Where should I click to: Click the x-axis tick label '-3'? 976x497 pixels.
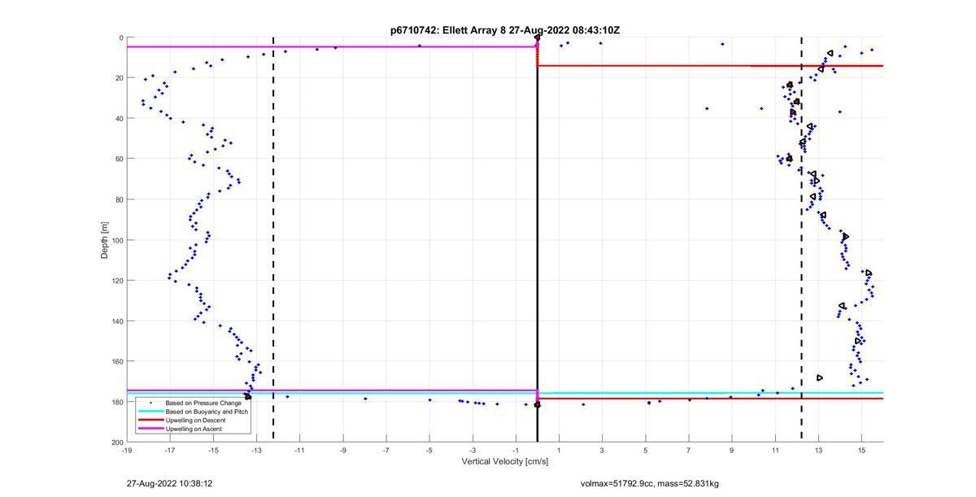(x=473, y=450)
